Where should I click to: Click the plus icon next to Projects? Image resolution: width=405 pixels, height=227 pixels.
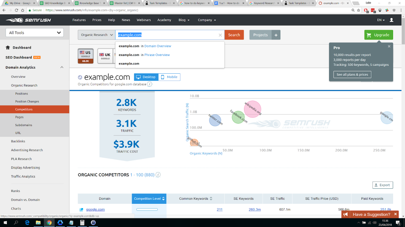276,35
